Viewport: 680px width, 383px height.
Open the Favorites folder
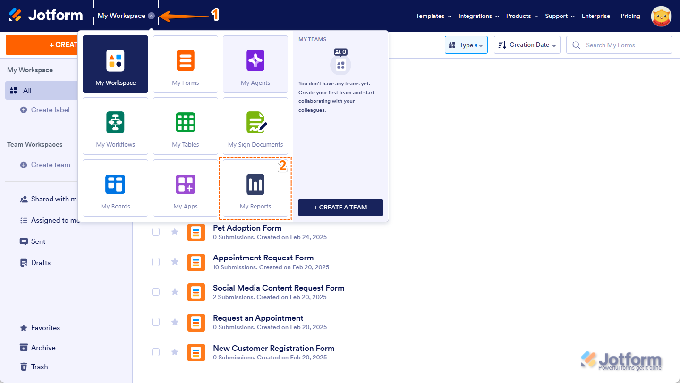click(40, 328)
